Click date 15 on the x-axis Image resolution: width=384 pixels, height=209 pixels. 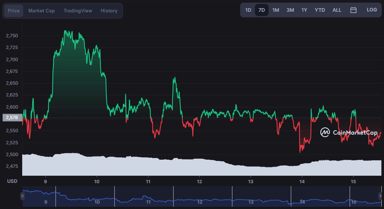pyautogui.click(x=353, y=182)
